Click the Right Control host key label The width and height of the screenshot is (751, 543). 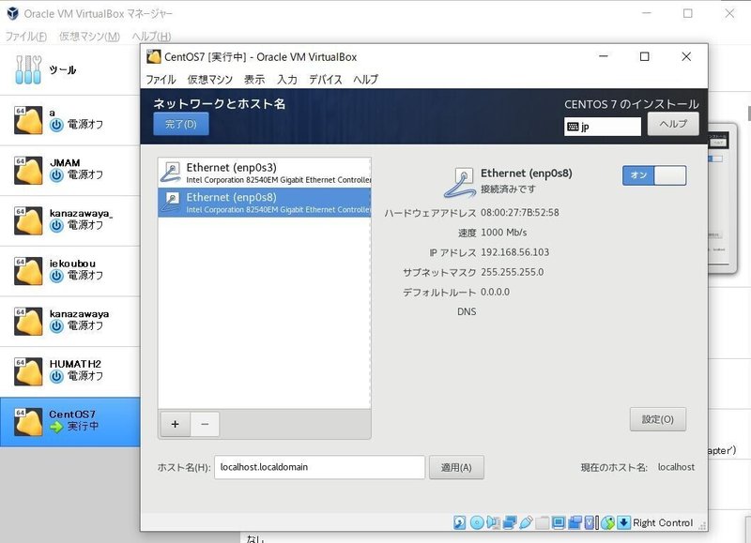663,523
